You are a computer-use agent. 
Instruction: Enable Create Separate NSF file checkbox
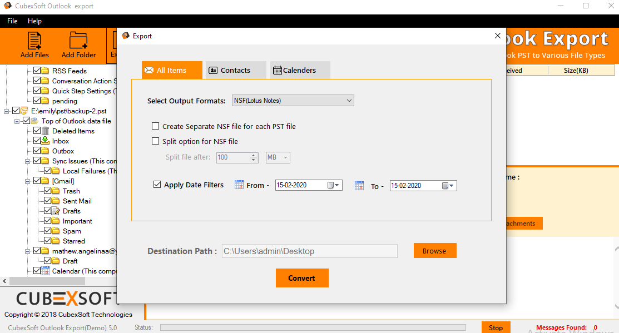[x=156, y=126]
